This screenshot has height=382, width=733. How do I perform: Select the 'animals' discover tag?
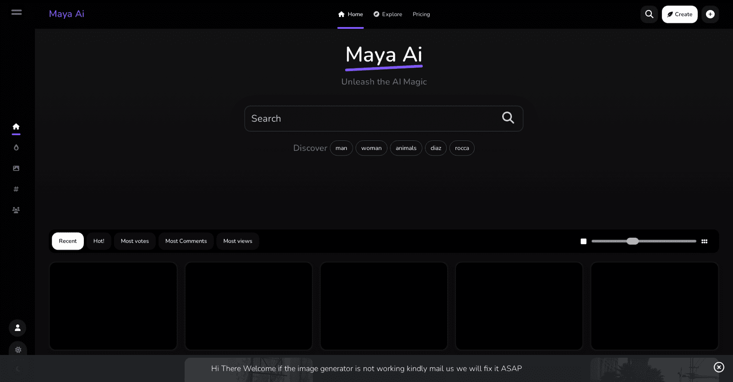[x=406, y=148]
